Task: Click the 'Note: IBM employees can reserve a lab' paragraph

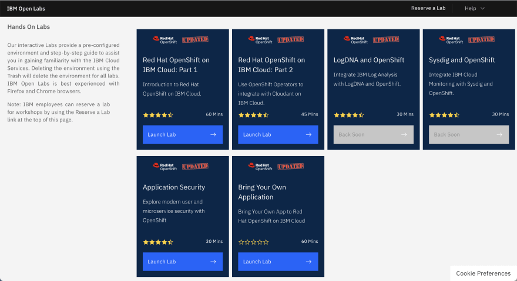Action: click(59, 112)
